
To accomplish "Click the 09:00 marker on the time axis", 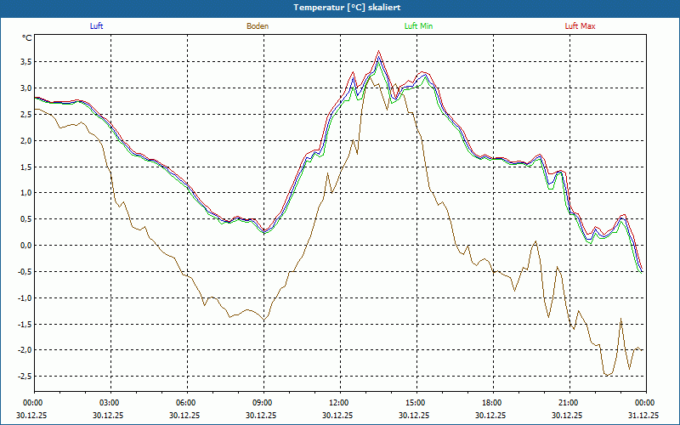I will pos(263,403).
